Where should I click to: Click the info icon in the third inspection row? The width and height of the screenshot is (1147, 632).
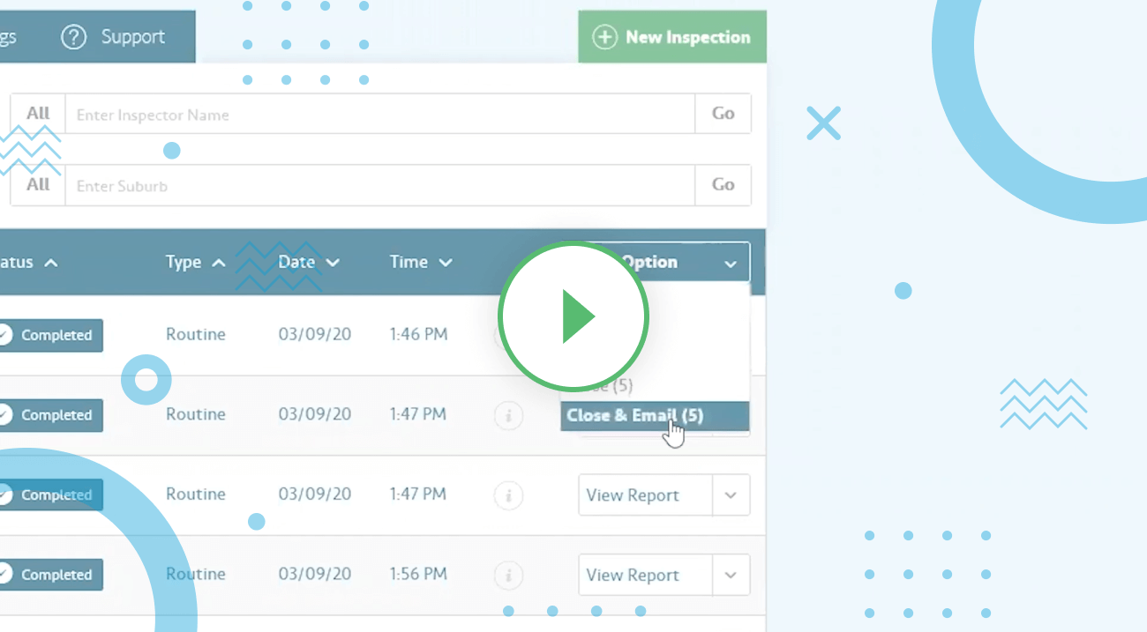pyautogui.click(x=508, y=495)
